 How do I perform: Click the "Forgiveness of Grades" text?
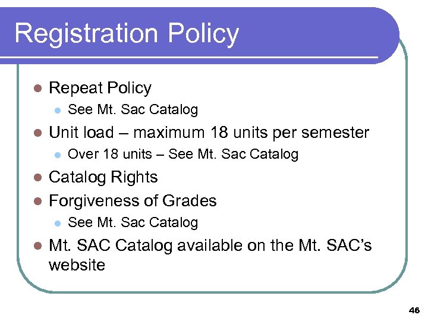click(133, 201)
